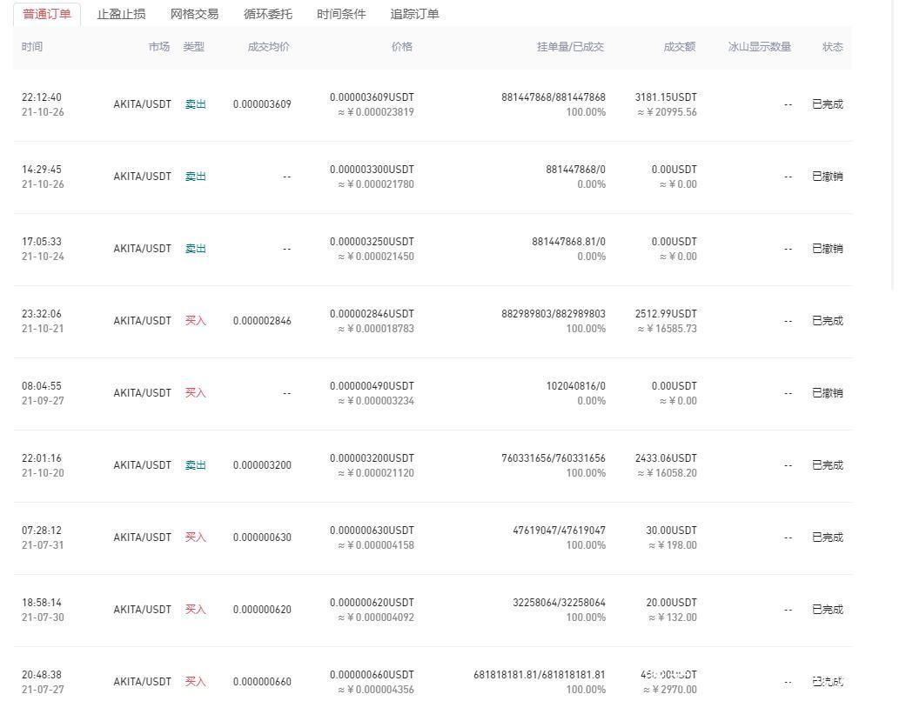This screenshot has width=906, height=701.
Task: Click the 0.000003609USDT price cell
Action: click(372, 97)
